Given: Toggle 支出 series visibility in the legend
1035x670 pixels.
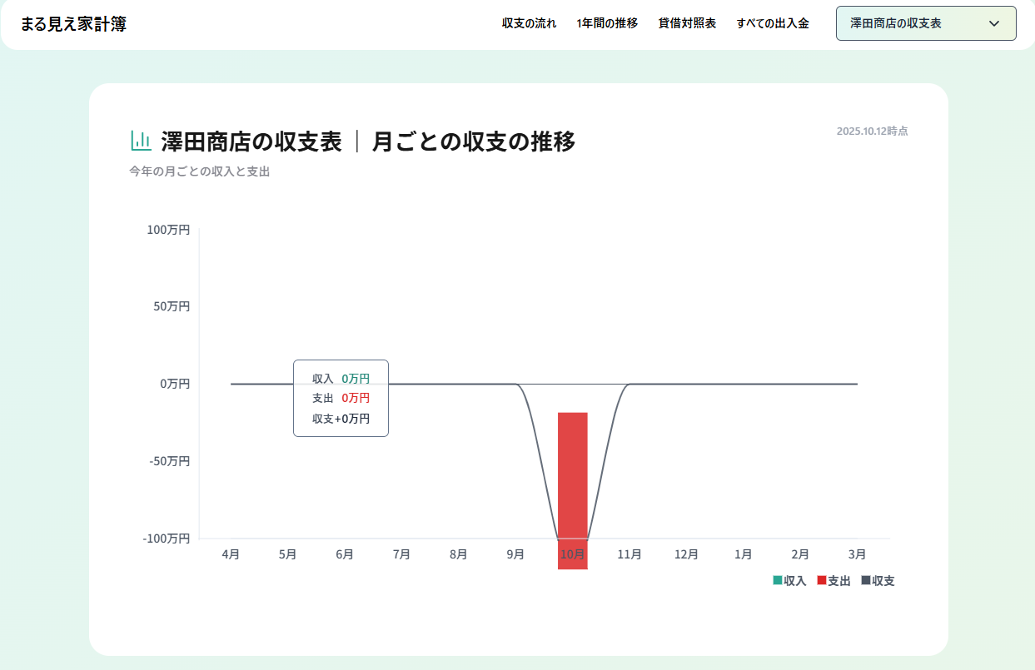Looking at the screenshot, I should (832, 581).
